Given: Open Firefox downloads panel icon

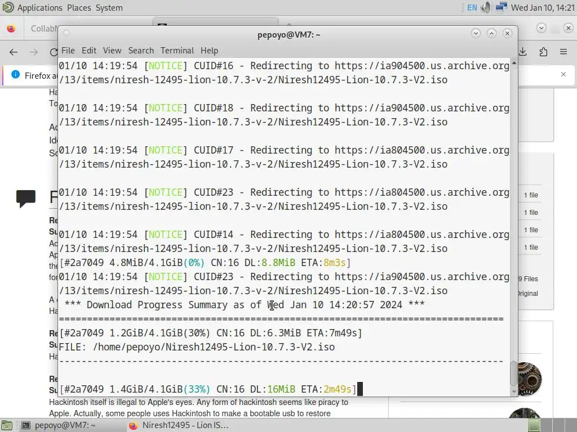Looking at the screenshot, I should [x=523, y=52].
